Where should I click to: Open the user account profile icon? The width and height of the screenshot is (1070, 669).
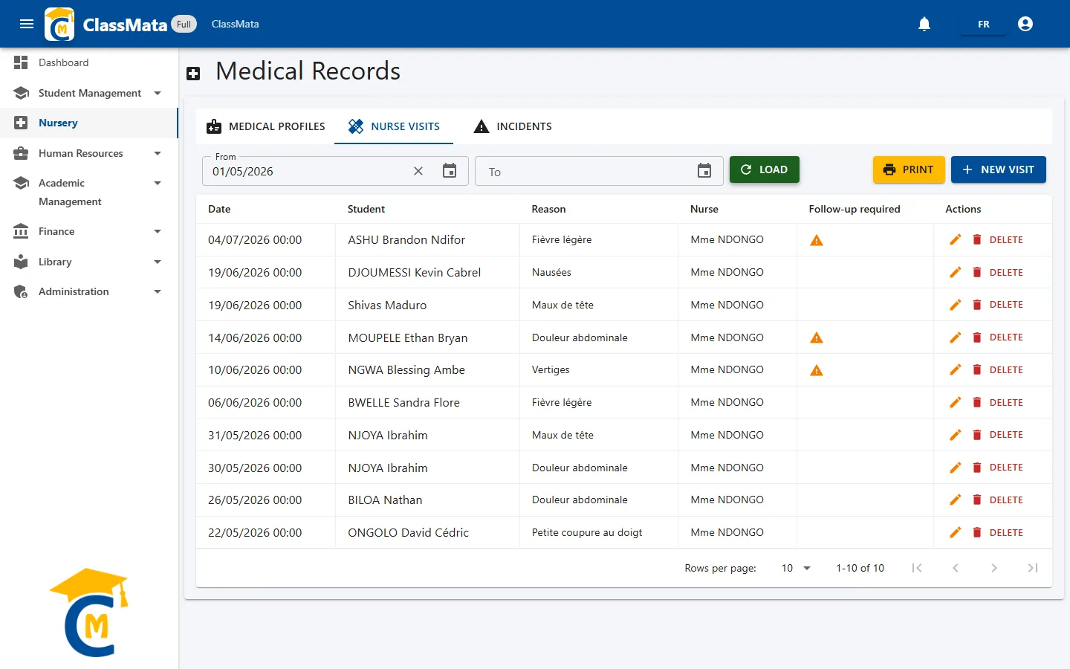1025,24
